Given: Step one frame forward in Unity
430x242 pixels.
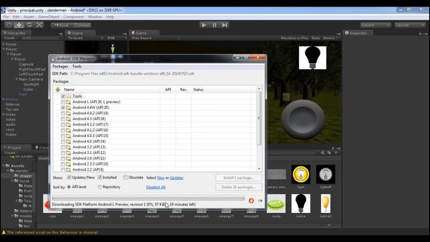Looking at the screenshot, I should pos(224,25).
